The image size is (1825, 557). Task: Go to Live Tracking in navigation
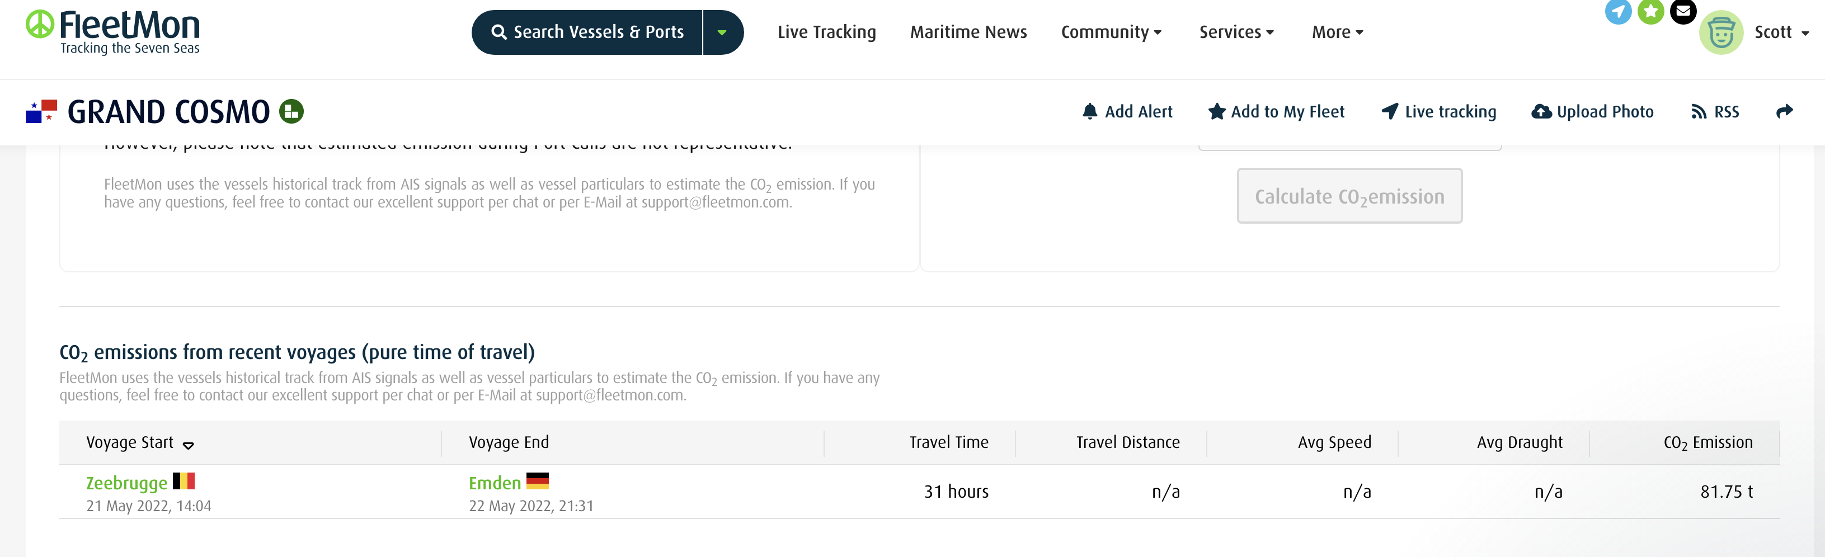click(x=826, y=32)
